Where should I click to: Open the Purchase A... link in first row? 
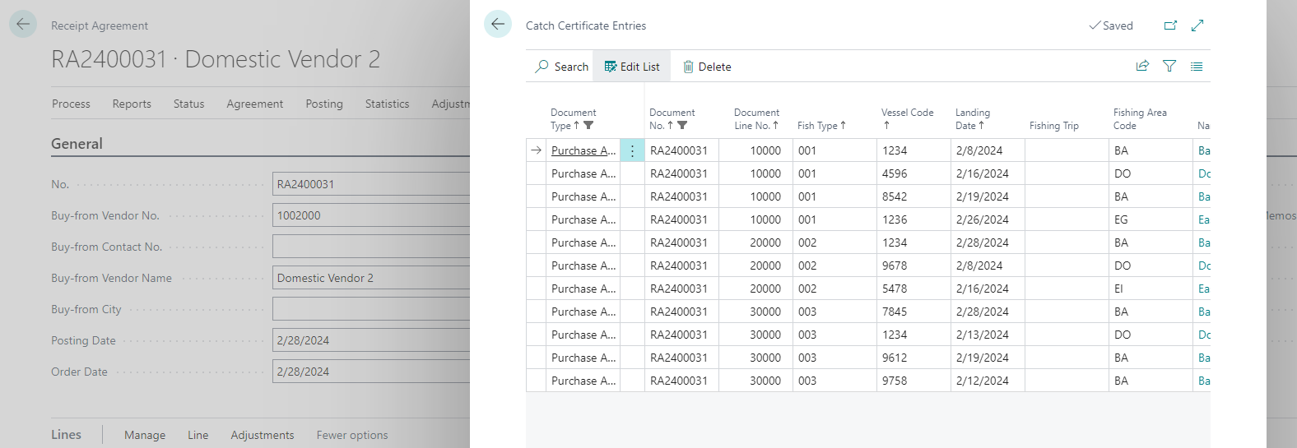583,150
